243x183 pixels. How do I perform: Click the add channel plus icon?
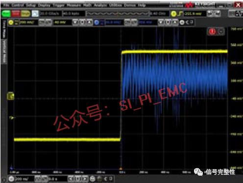coord(182,23)
